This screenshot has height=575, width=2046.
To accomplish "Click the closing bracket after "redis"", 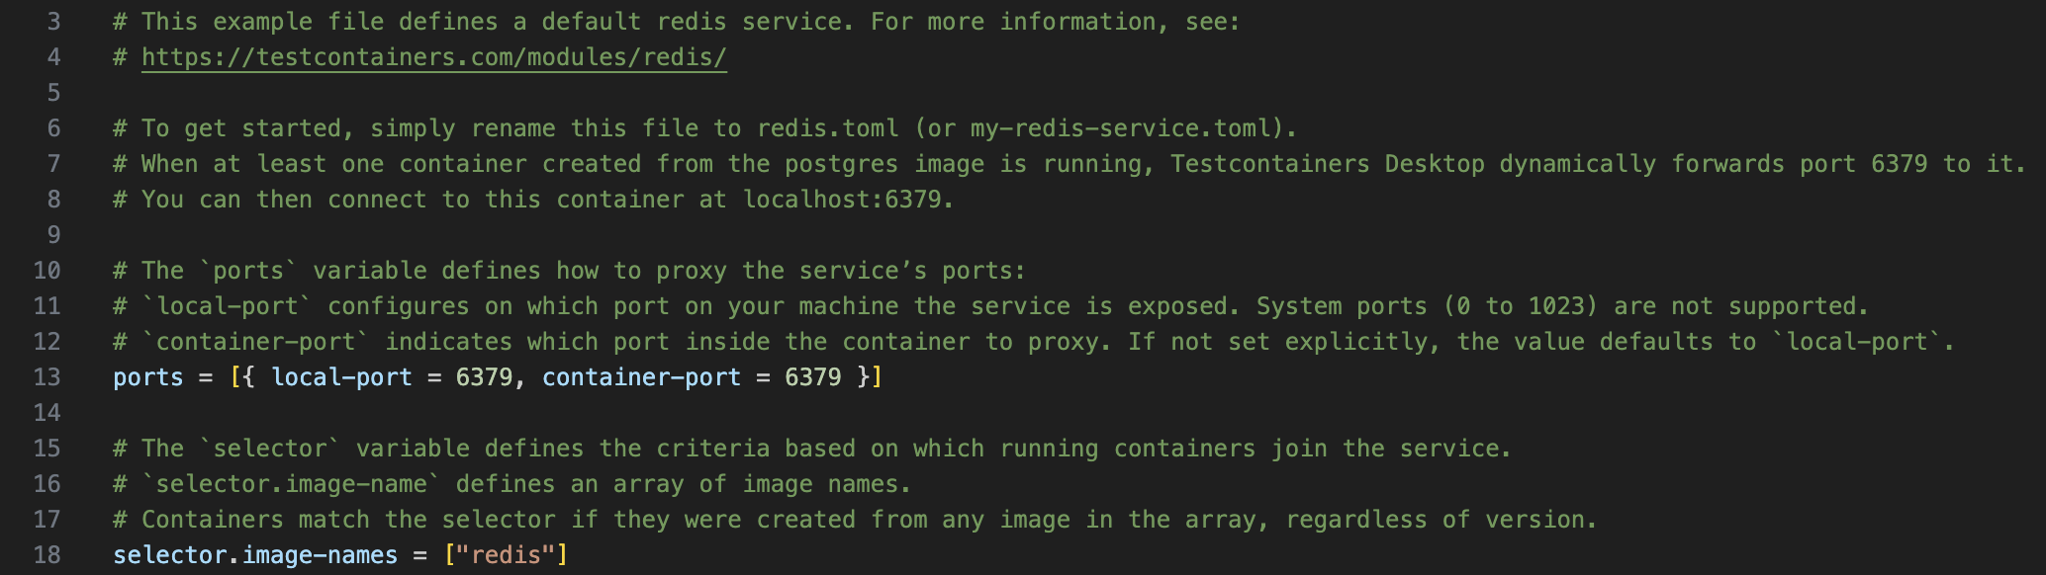I will coord(563,555).
